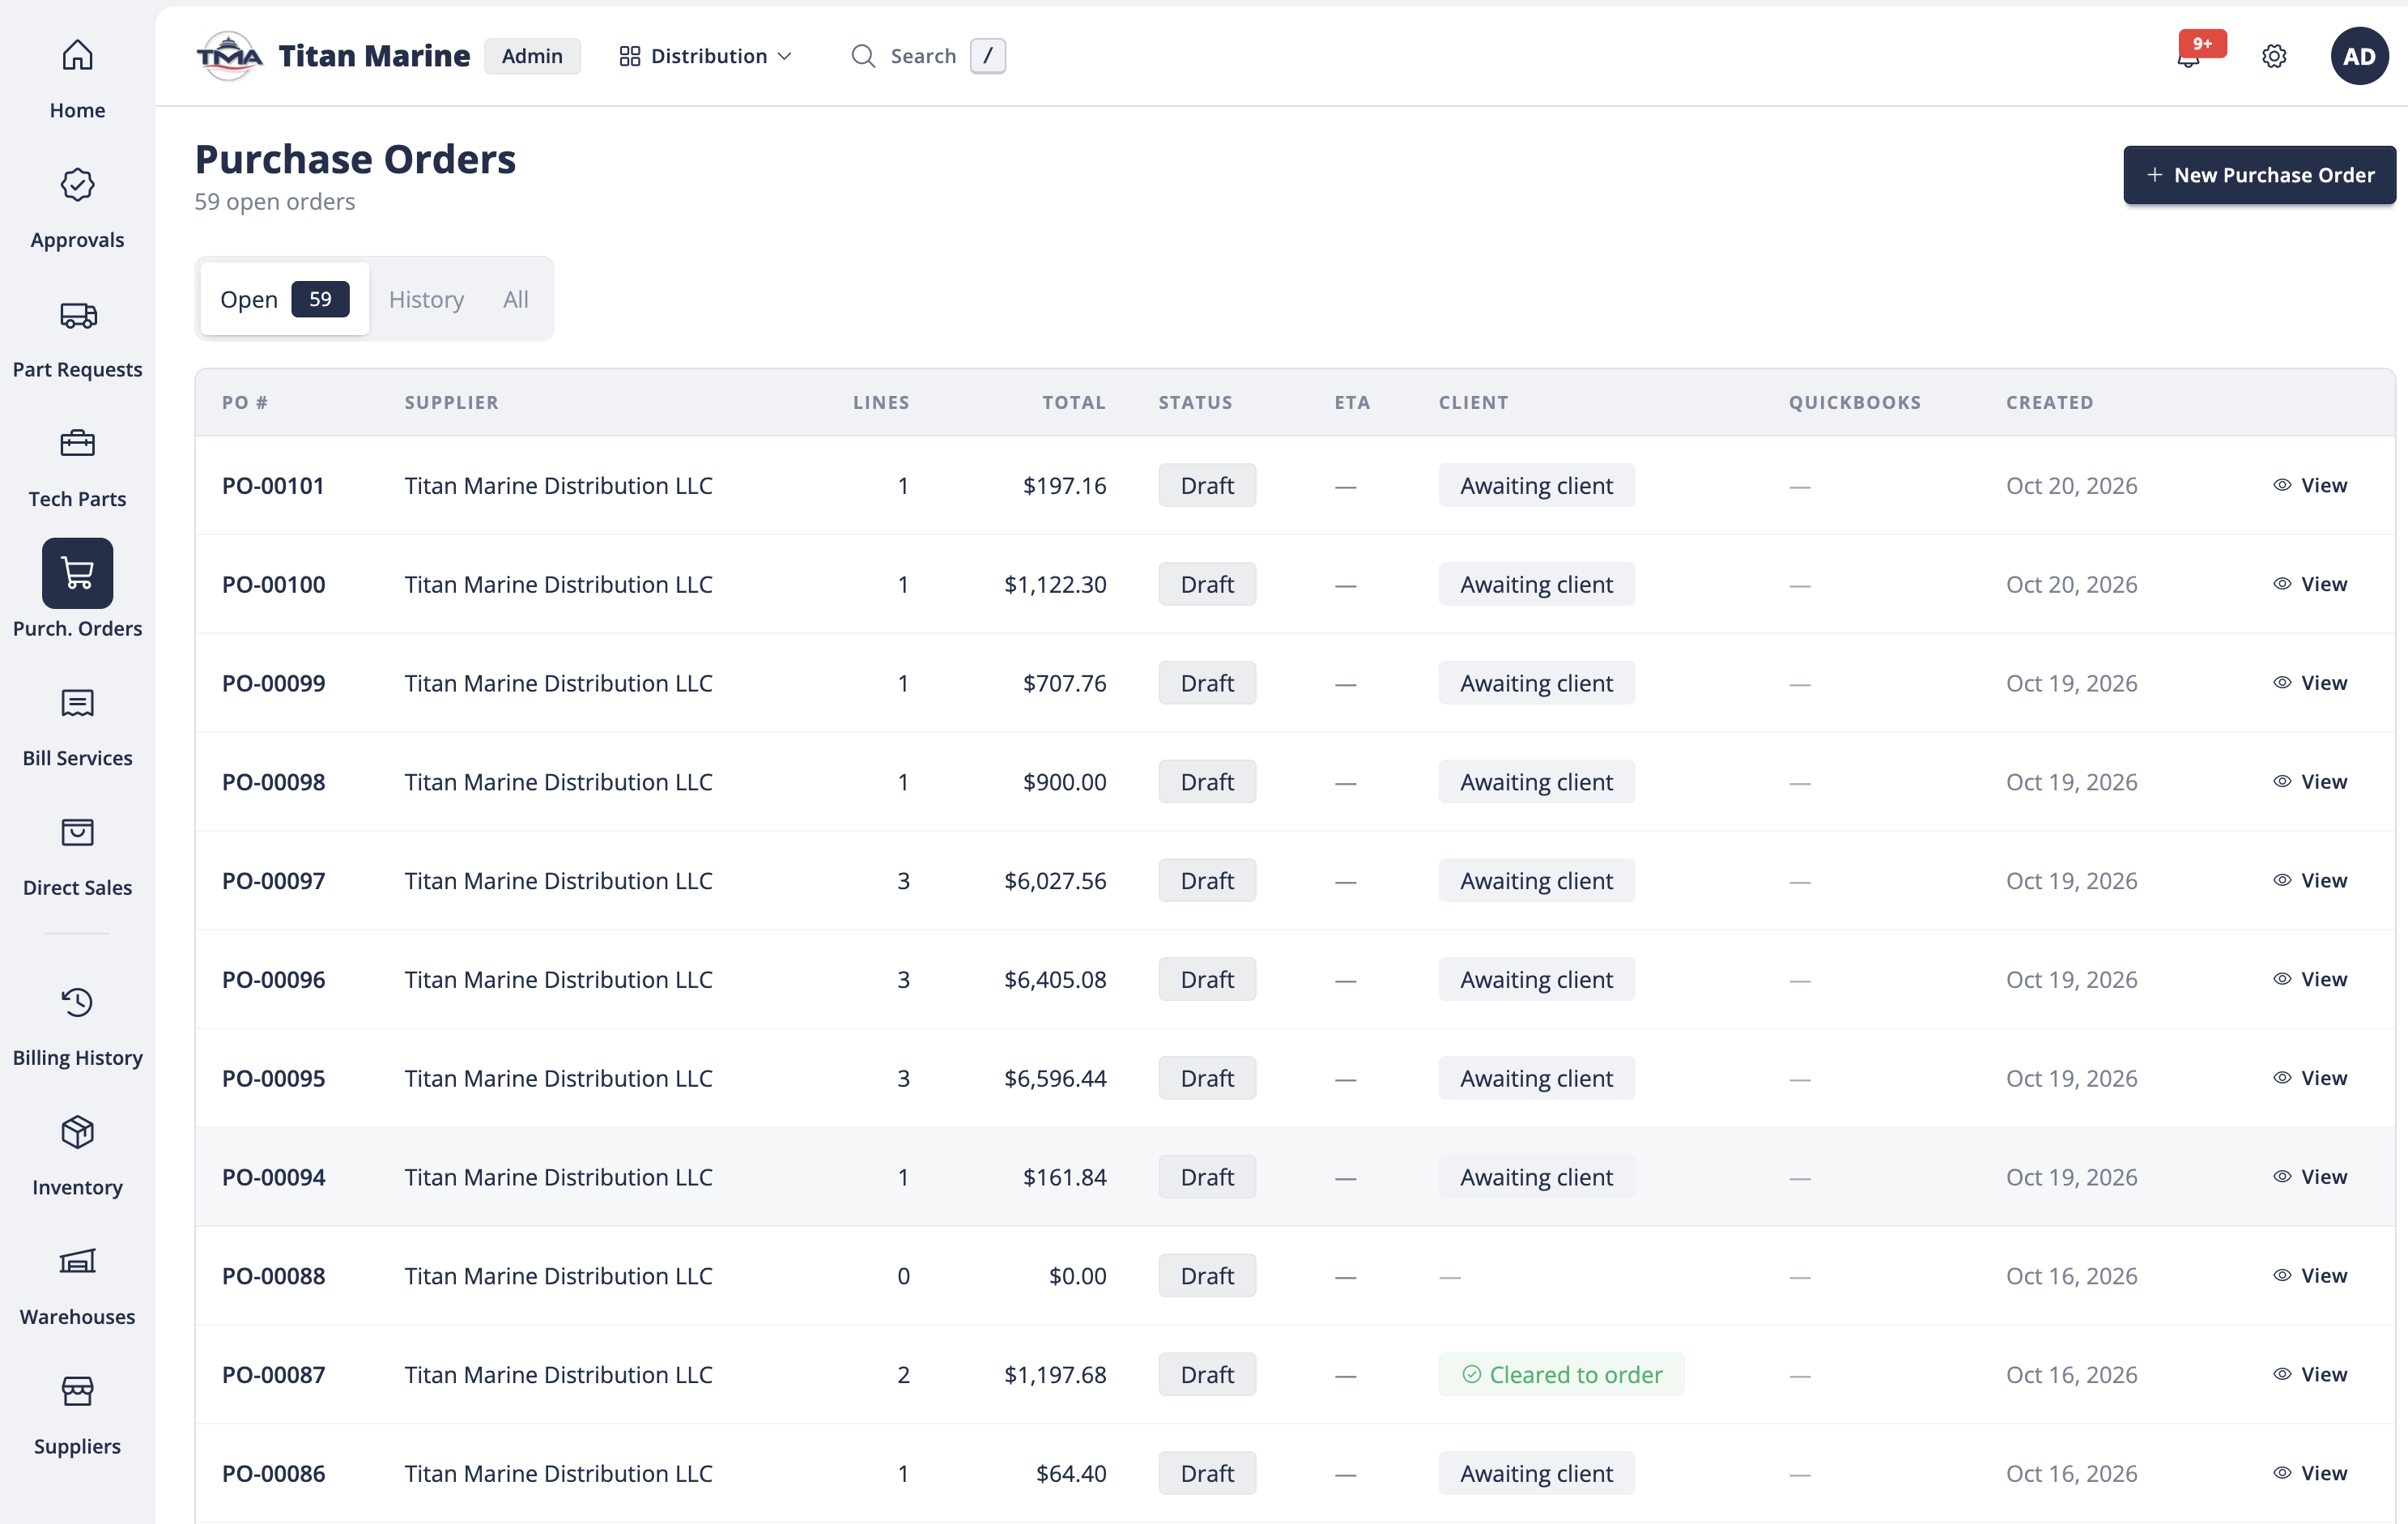Open the Bill Services receipt icon
The width and height of the screenshot is (2408, 1524).
77,703
